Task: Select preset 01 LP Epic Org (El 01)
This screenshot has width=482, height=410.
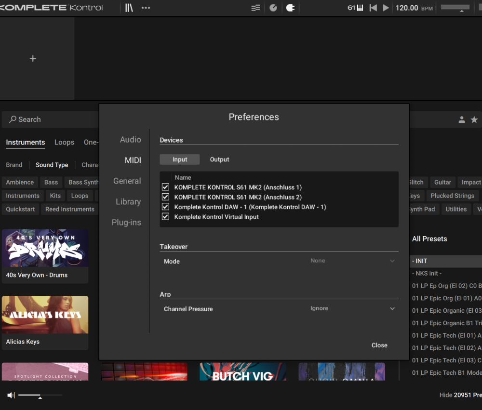Action: click(446, 298)
